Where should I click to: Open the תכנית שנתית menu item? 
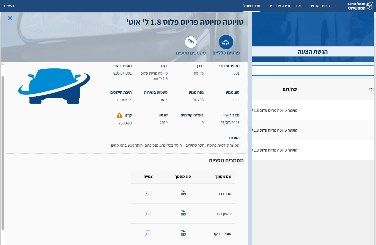click(x=319, y=6)
